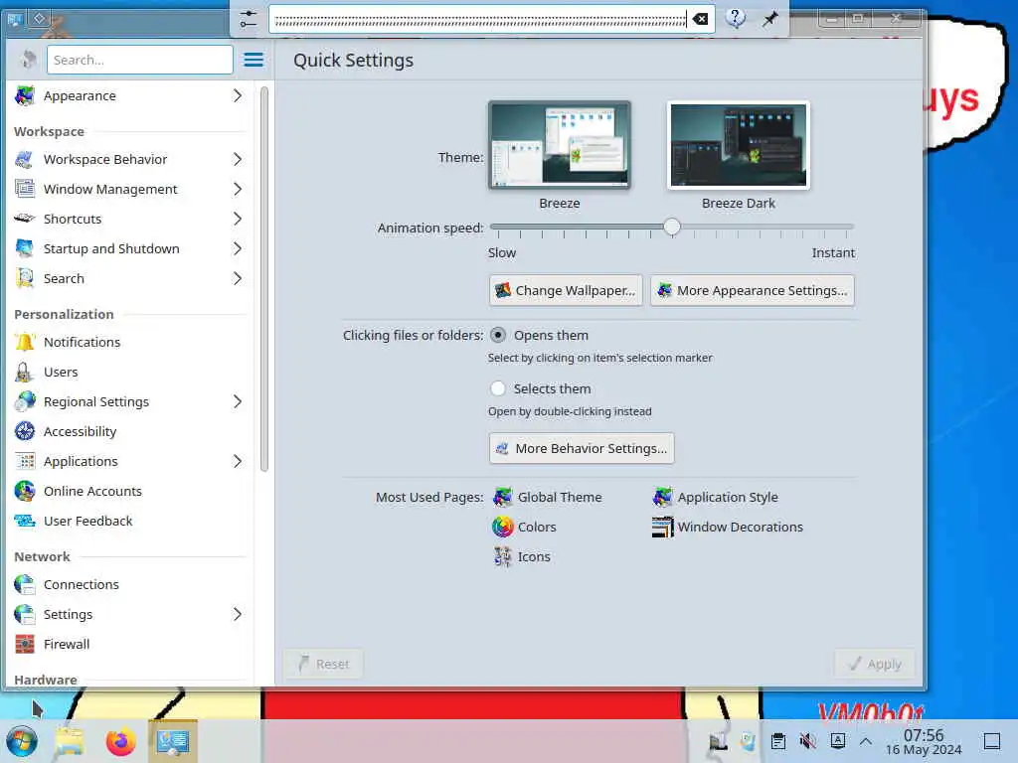The height and width of the screenshot is (763, 1018).
Task: Click the Search magnifier icon in Workspace
Action: coord(25,278)
